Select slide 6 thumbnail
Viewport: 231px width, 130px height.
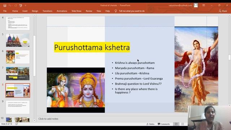pyautogui.click(x=18, y=57)
